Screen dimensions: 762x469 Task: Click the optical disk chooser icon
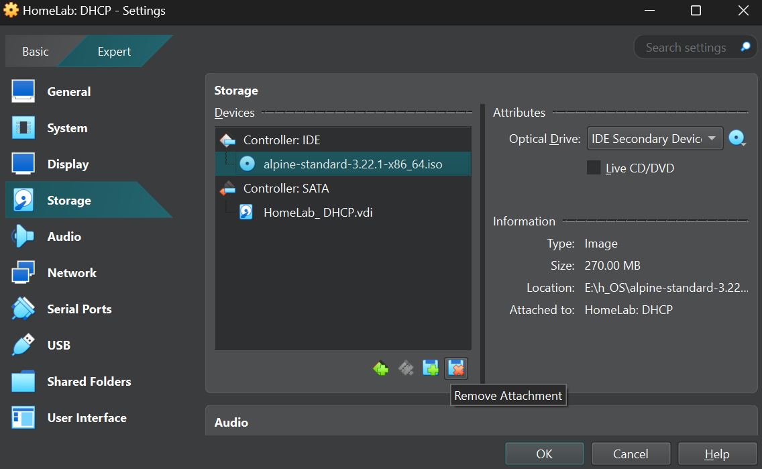[737, 139]
